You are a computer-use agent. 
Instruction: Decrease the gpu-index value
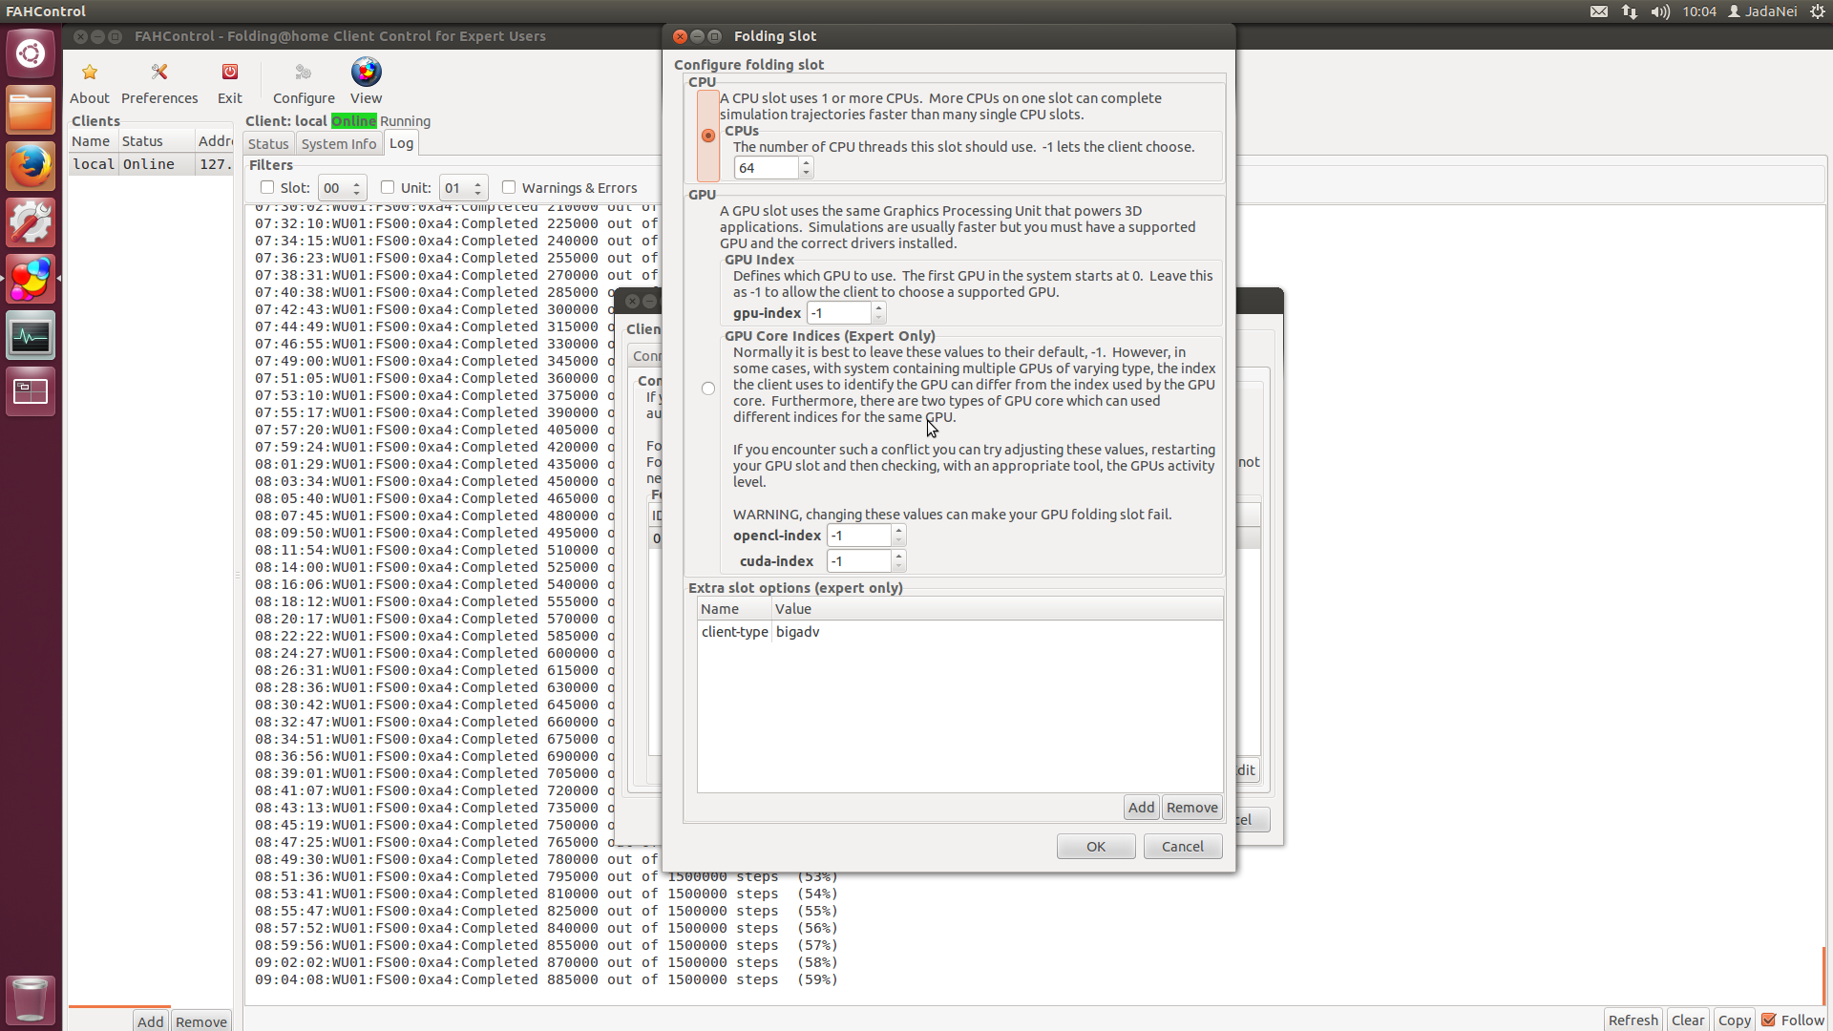879,318
